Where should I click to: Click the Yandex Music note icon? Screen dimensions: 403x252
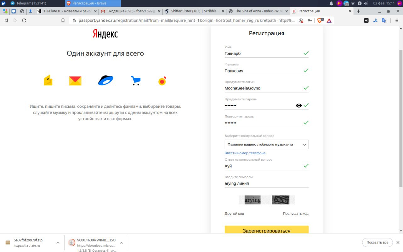(x=162, y=81)
